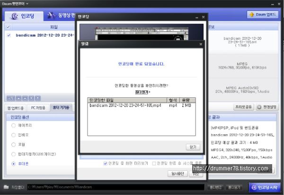Select the 코원 radio option
Image resolution: width=284 pixels, height=195 pixels.
[x=14, y=145]
